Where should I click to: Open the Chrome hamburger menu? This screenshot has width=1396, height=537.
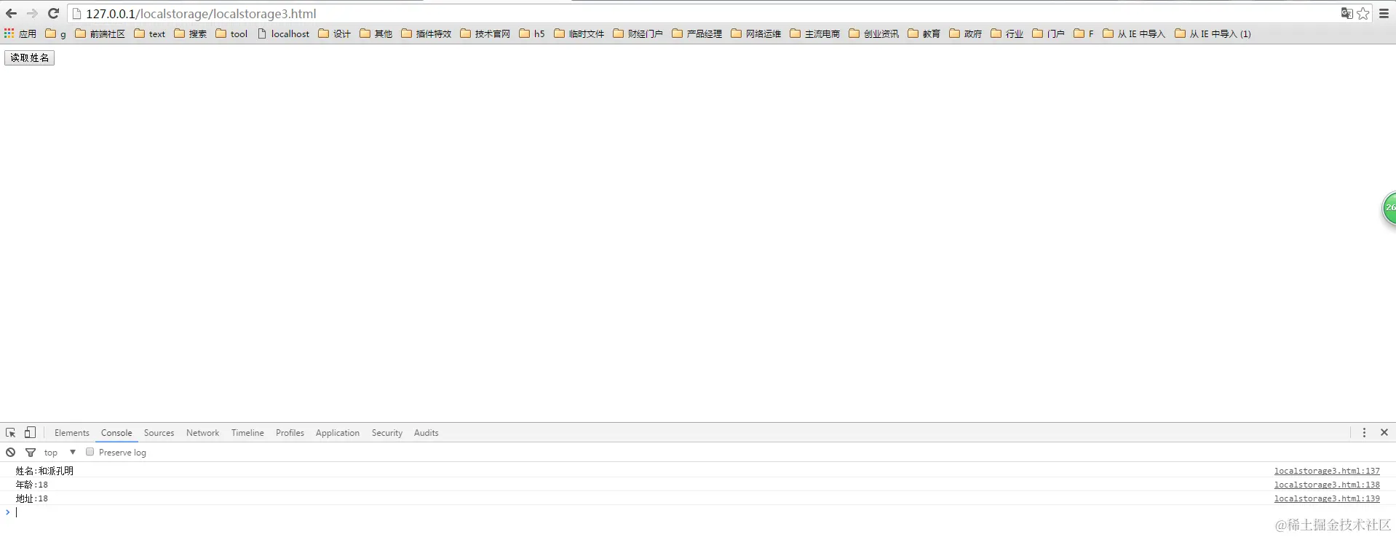click(1384, 13)
